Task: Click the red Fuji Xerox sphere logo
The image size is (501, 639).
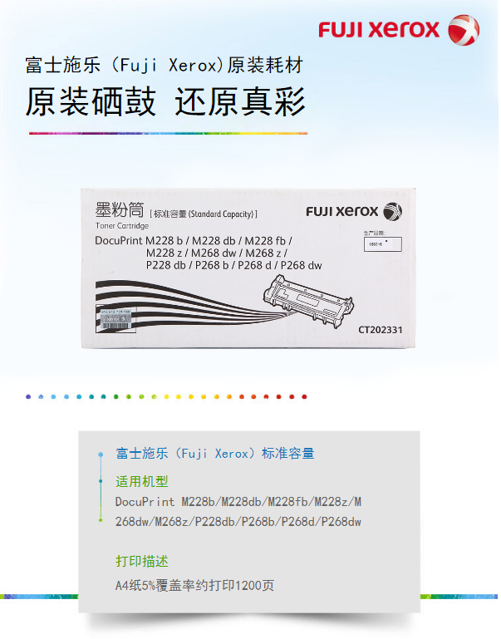Action: click(x=464, y=30)
